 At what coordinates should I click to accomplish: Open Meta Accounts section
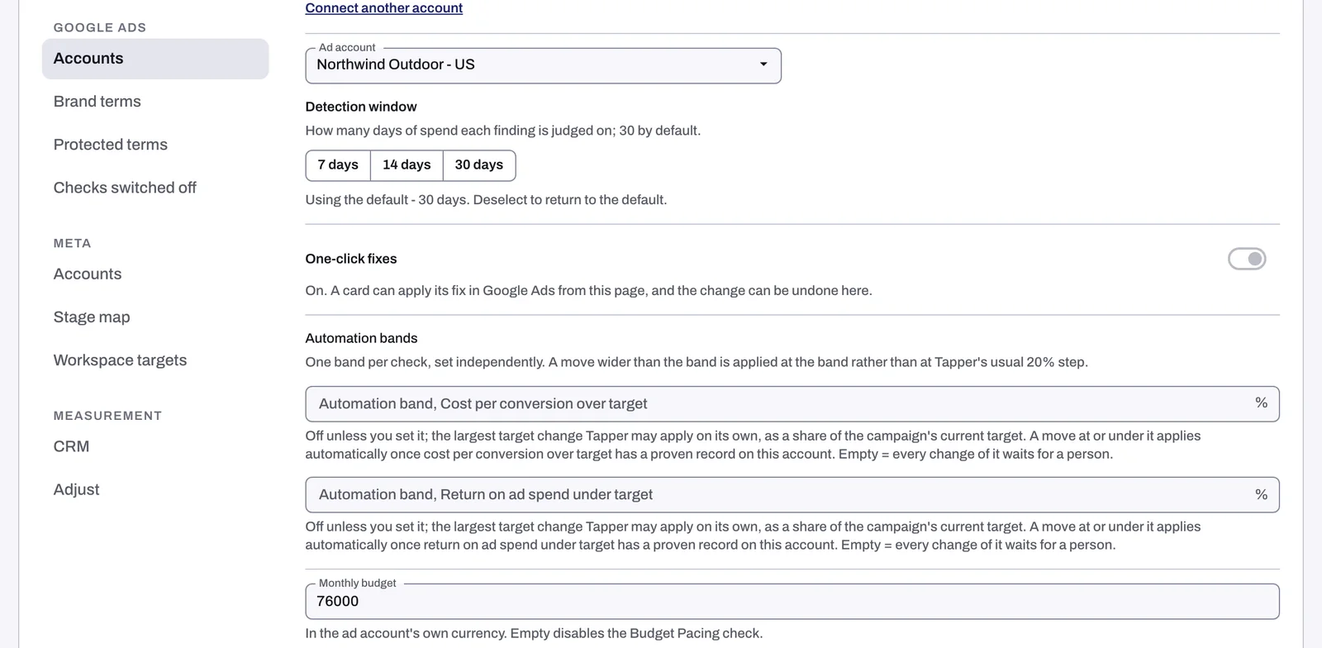(155, 274)
